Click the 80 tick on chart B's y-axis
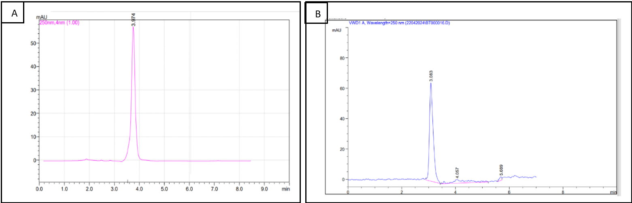The height and width of the screenshot is (203, 632). tap(341, 58)
